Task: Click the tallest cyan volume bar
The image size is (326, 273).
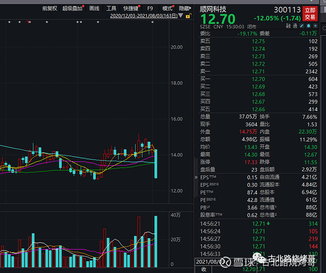Action: [156, 242]
